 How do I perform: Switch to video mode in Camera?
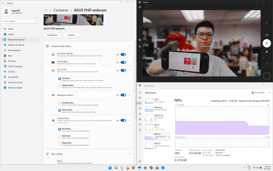click(x=267, y=35)
